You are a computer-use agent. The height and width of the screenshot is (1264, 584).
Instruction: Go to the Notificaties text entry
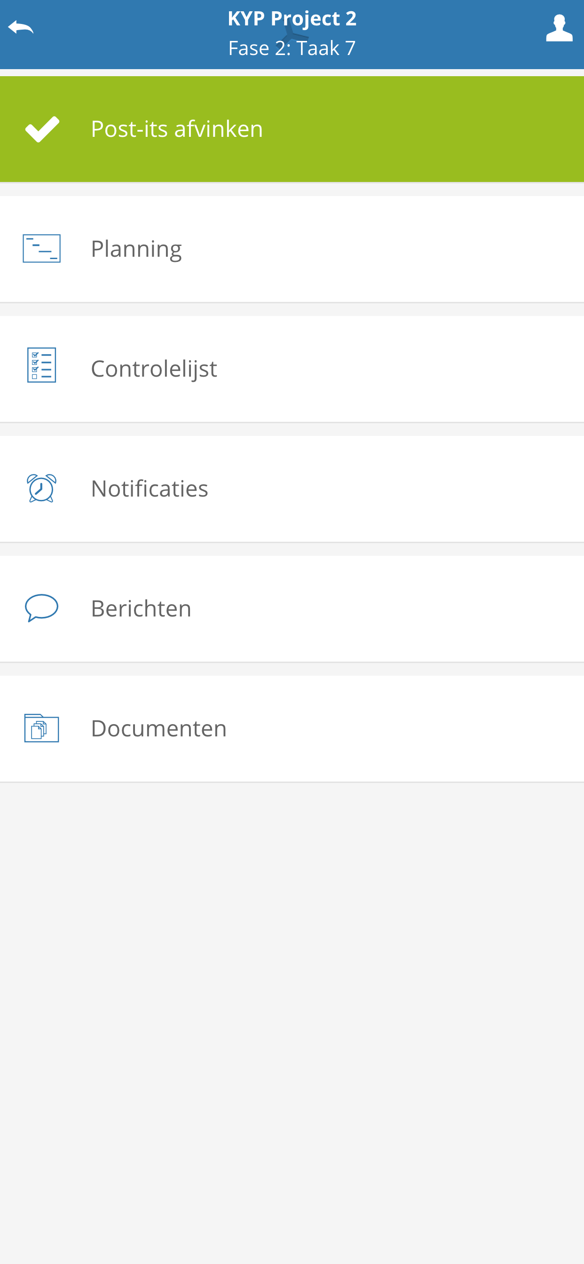[149, 489]
